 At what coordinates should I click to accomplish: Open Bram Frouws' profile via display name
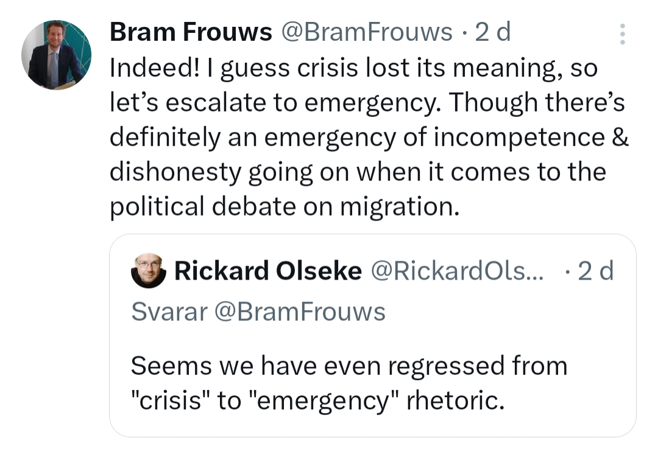coord(191,32)
